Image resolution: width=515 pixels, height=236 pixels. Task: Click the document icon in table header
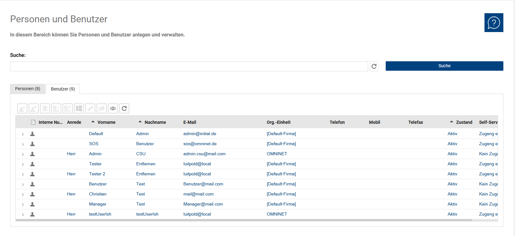point(33,122)
